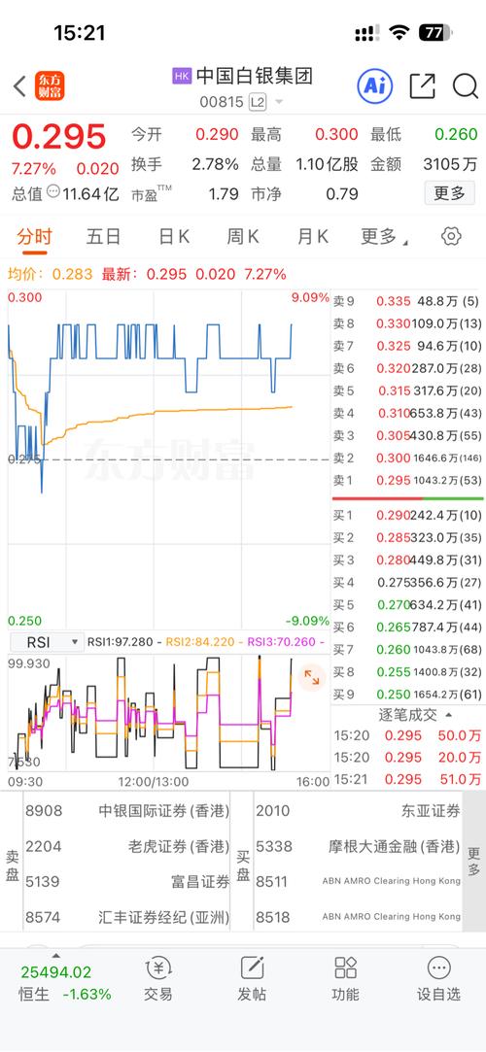Select the 买1 order row 0.290
Viewport: 486px width, 1052px height.
408,515
